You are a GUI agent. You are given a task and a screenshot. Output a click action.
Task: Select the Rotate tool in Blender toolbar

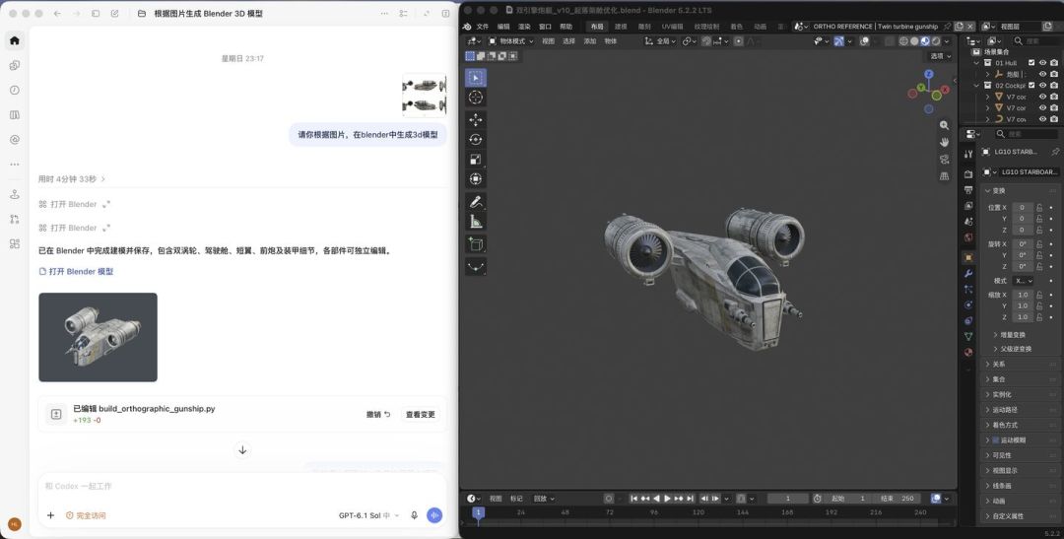[475, 140]
